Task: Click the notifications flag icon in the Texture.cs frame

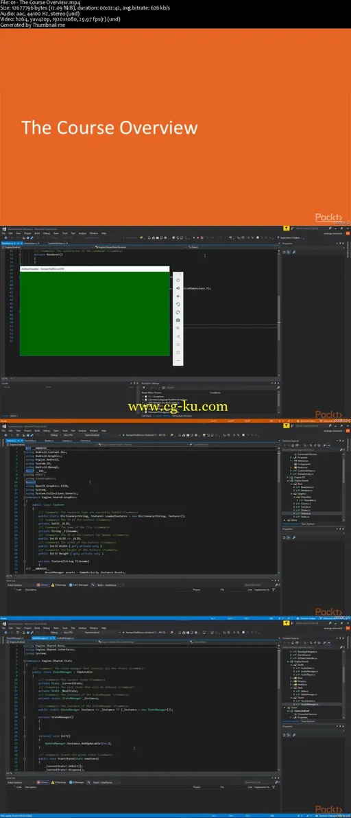Action: 287,425
